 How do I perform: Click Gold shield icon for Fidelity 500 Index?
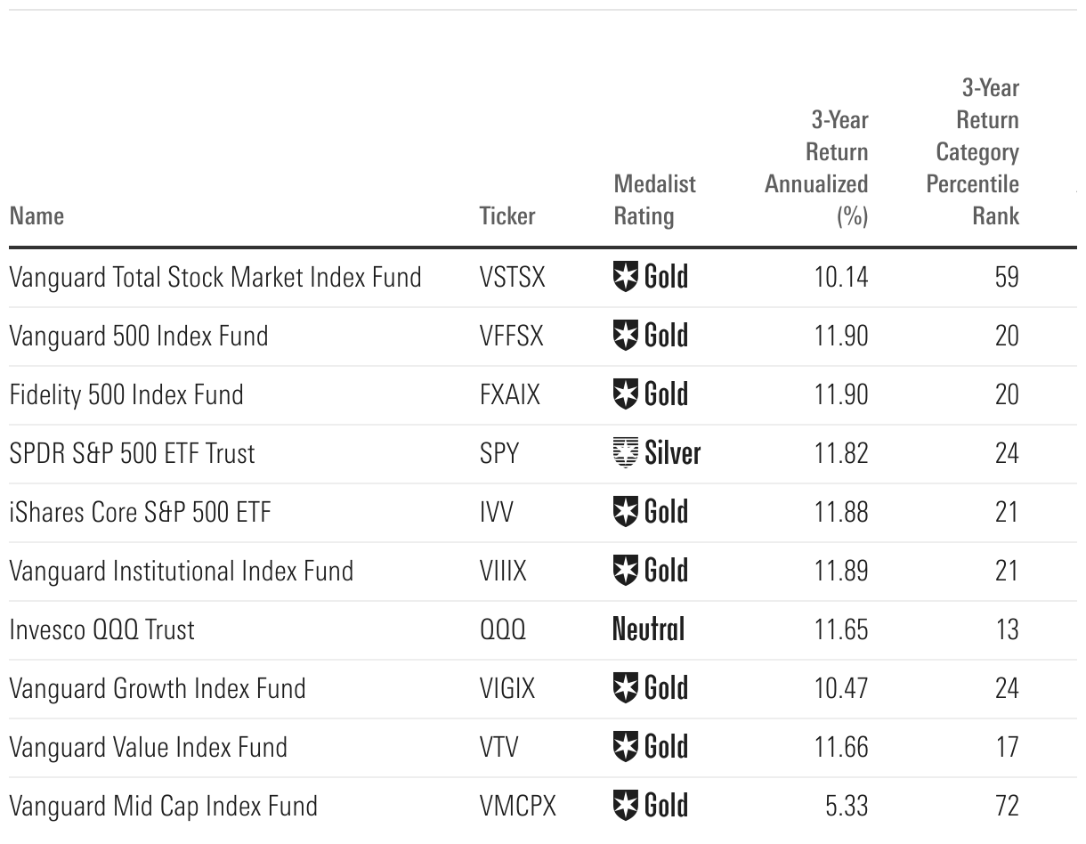click(x=627, y=394)
